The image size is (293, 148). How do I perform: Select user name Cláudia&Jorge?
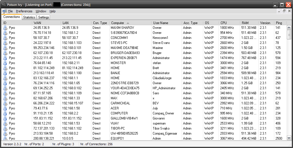point(162,78)
